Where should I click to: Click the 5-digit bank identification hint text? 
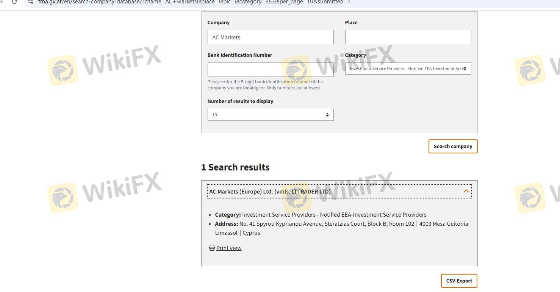(265, 84)
